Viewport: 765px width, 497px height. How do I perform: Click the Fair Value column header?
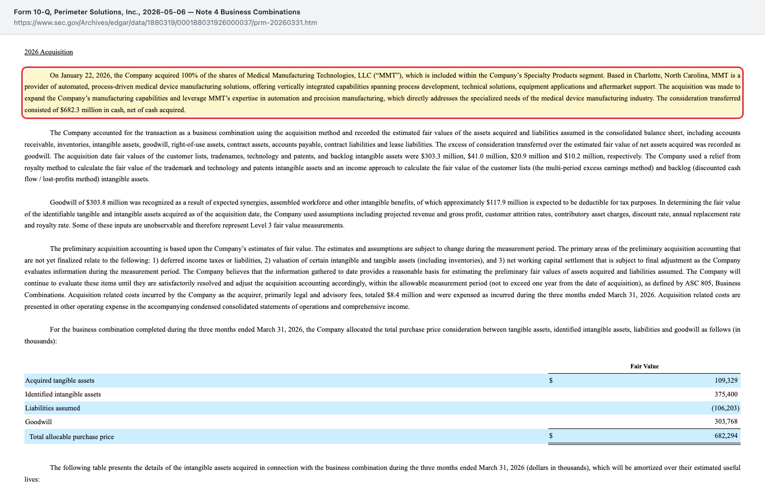644,366
